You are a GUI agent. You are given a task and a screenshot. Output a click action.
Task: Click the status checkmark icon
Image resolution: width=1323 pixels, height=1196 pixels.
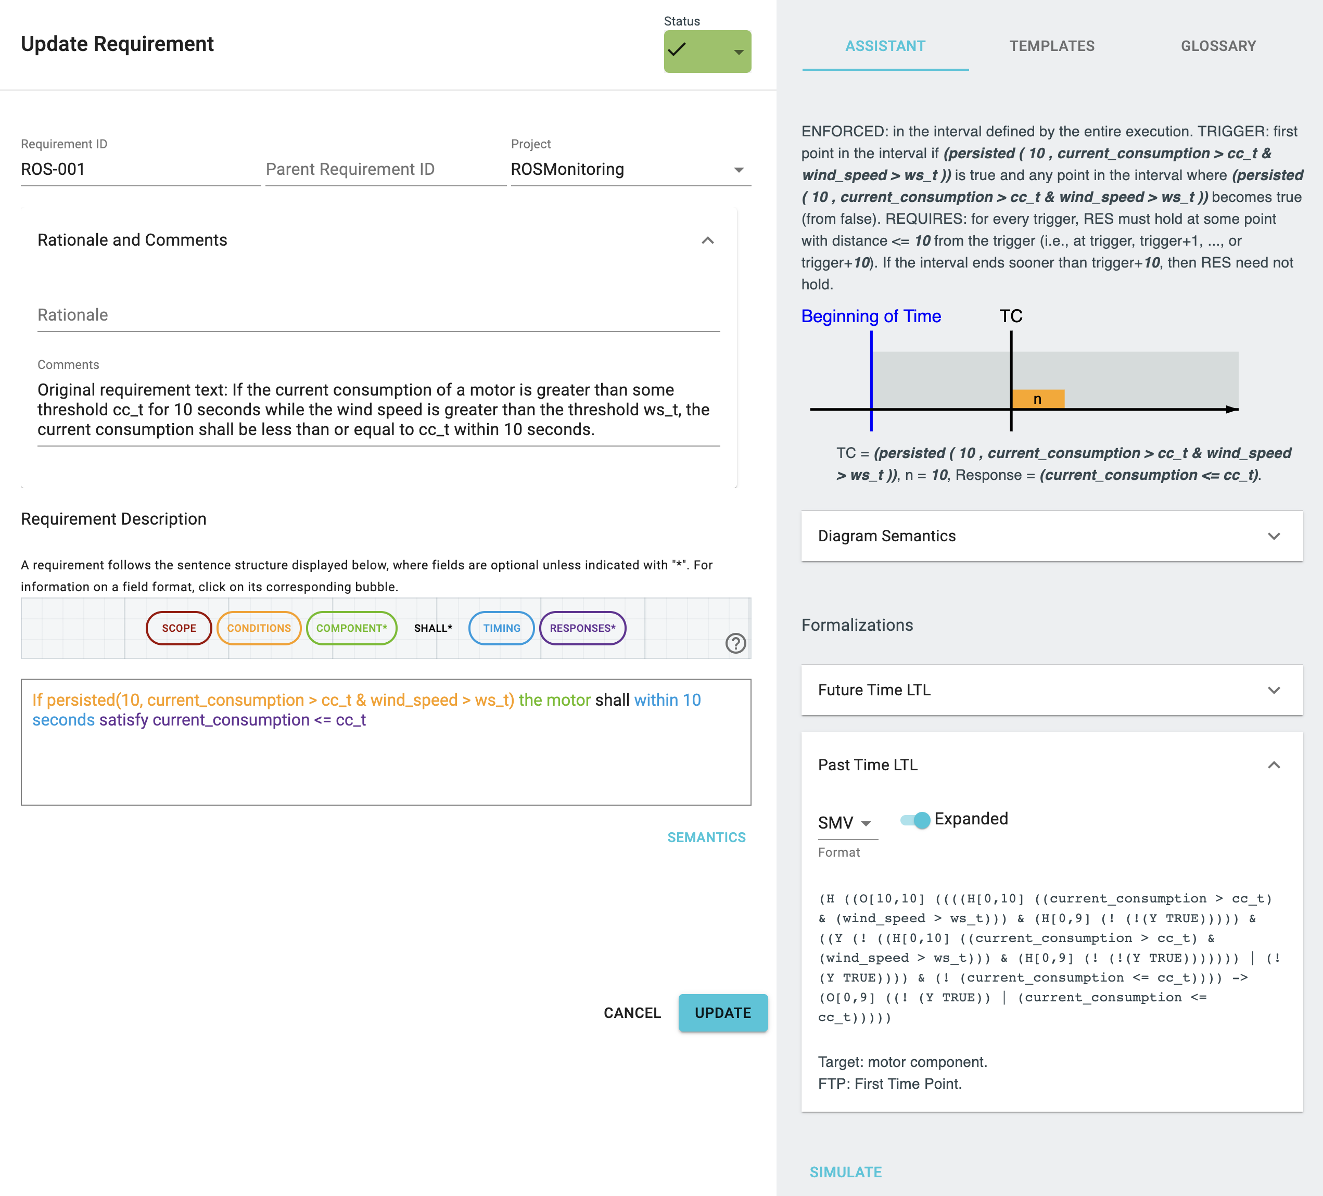(677, 50)
